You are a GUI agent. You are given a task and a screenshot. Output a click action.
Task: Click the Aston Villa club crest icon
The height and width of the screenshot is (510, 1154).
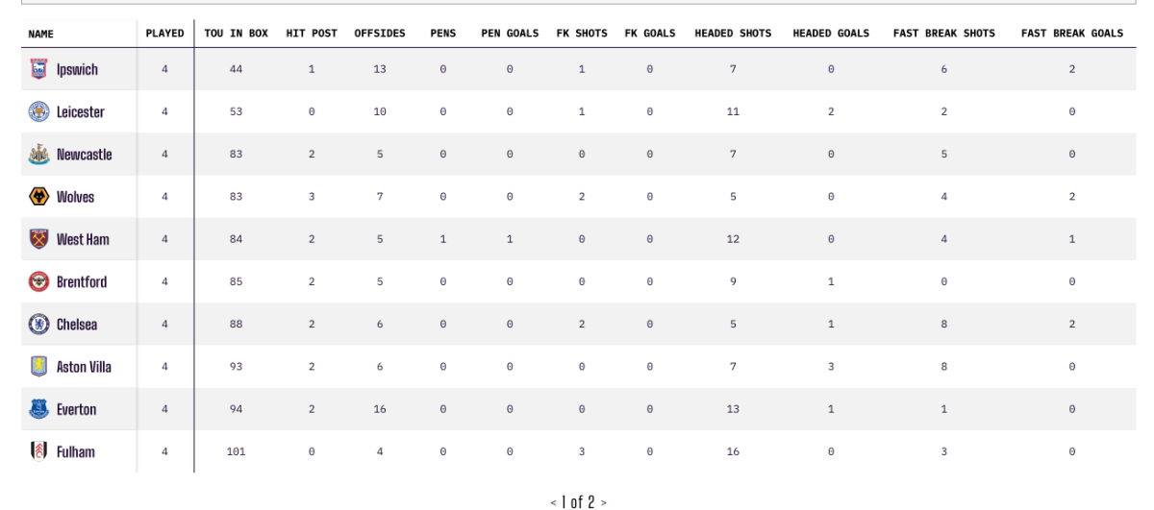[x=38, y=366]
